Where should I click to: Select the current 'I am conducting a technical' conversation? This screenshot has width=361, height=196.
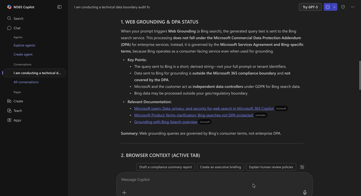[x=34, y=73]
